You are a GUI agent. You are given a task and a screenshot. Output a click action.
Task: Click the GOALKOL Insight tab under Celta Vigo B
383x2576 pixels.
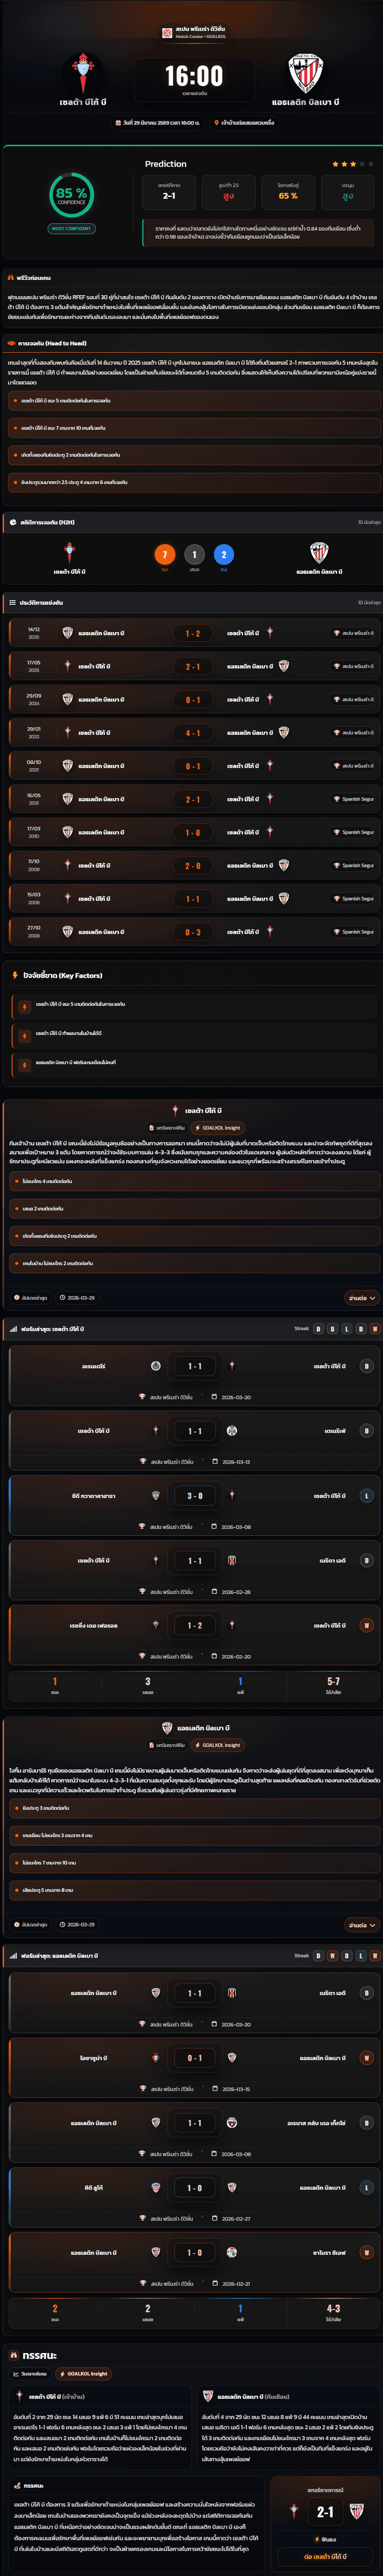[x=218, y=1128]
